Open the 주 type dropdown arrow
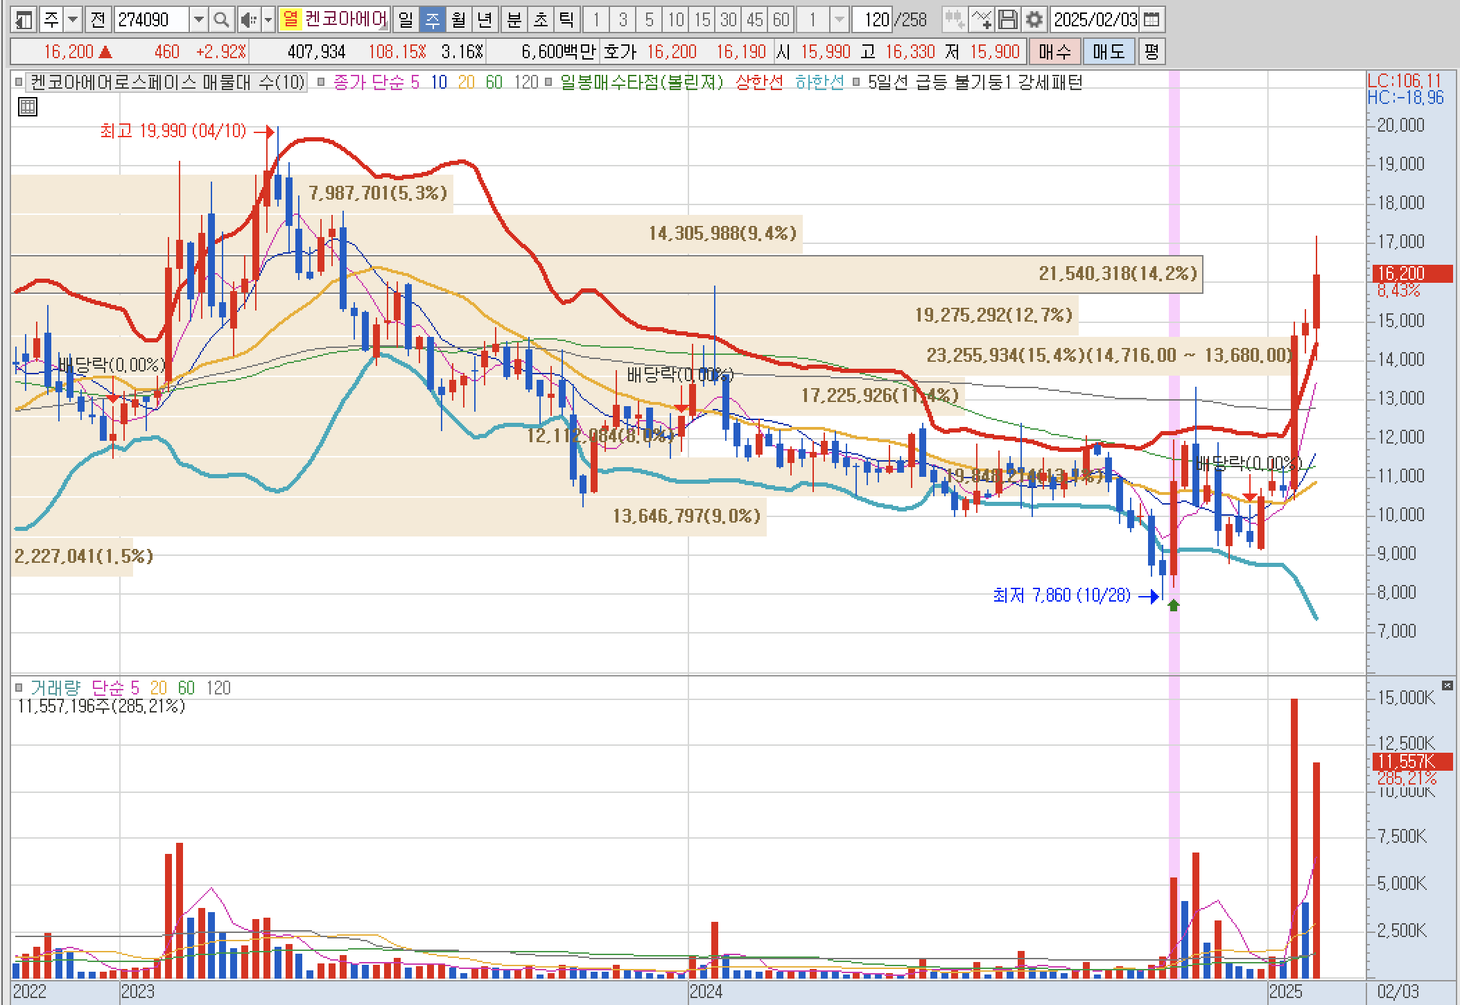The width and height of the screenshot is (1460, 1005). [x=72, y=19]
